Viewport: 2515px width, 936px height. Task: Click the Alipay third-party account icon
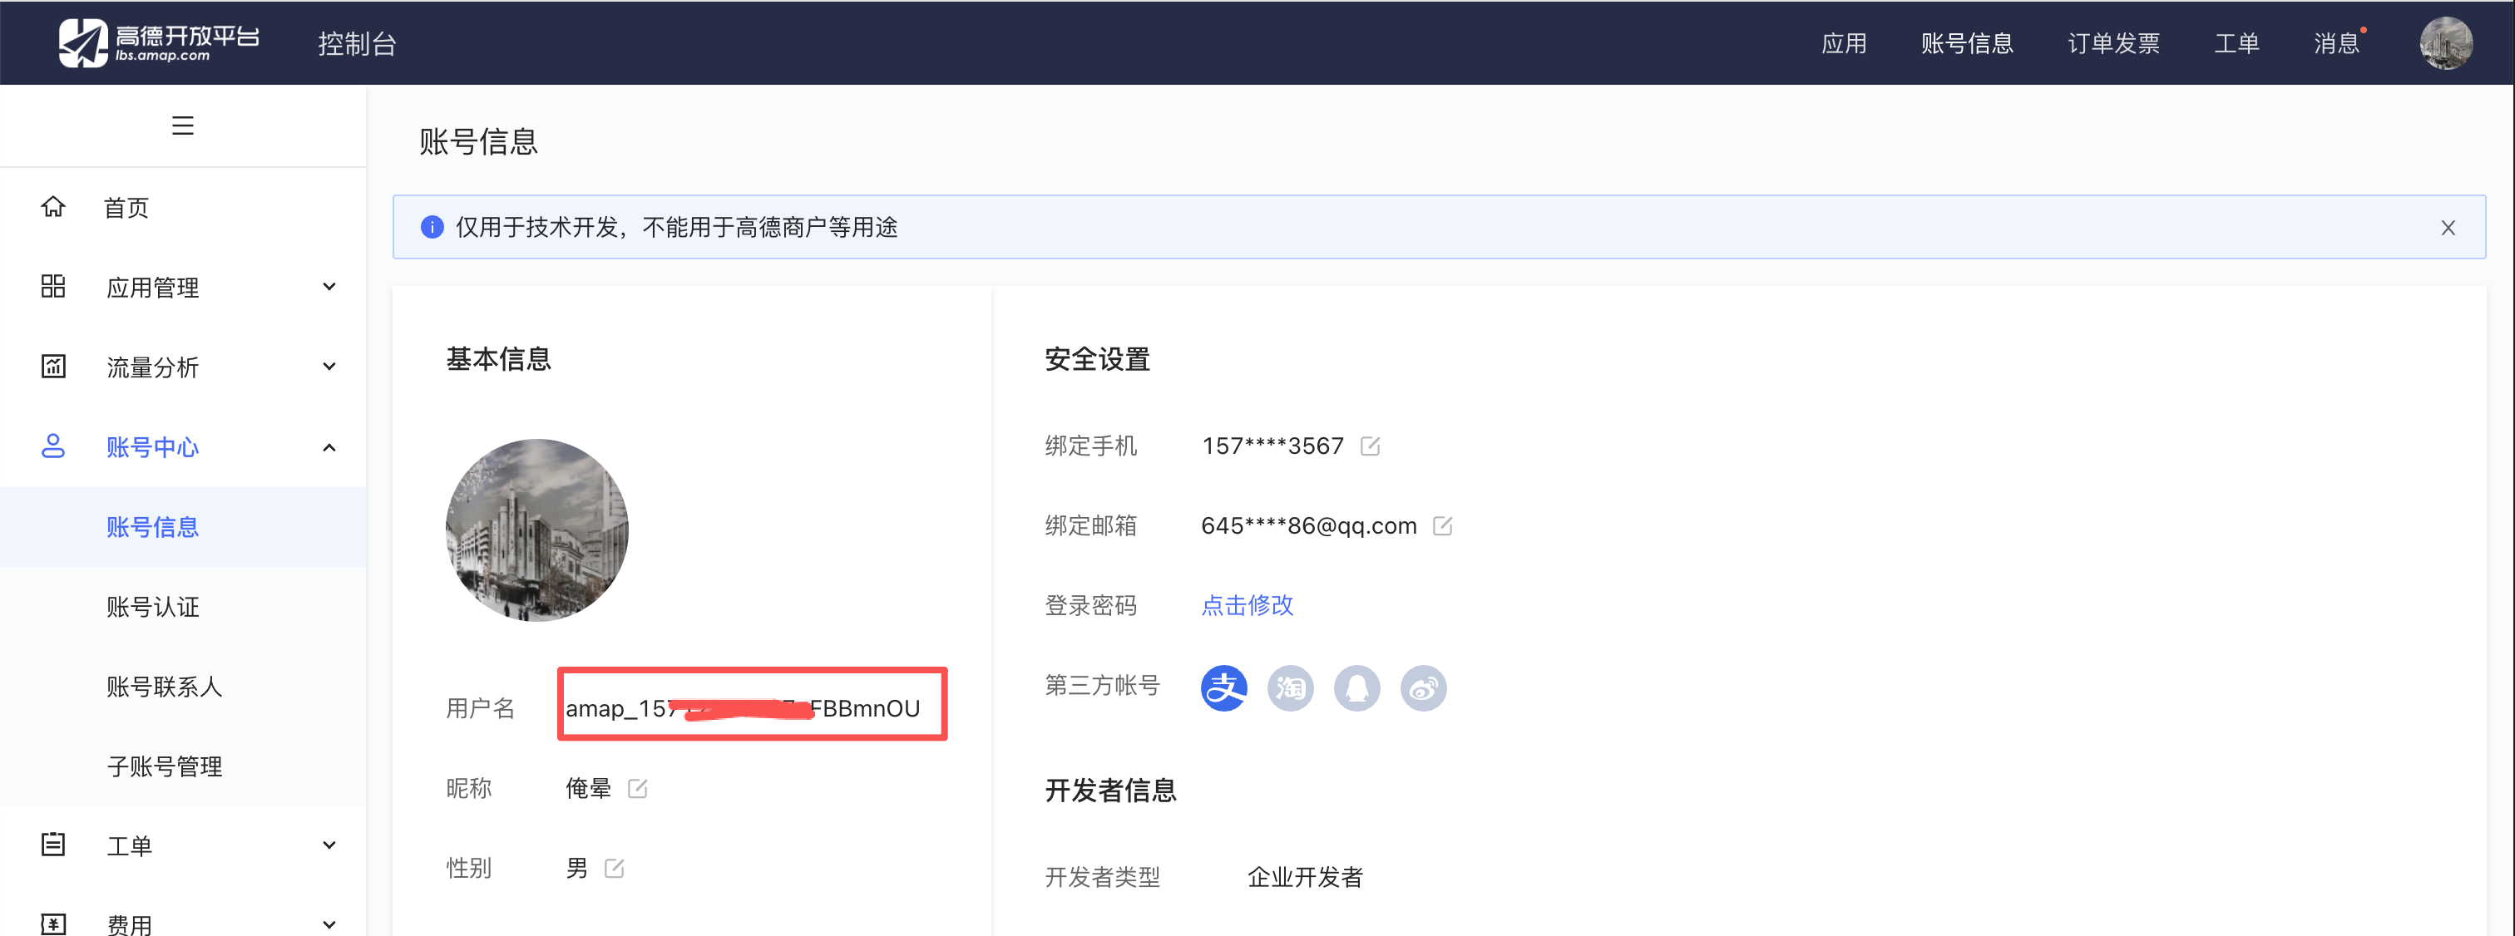(1223, 688)
